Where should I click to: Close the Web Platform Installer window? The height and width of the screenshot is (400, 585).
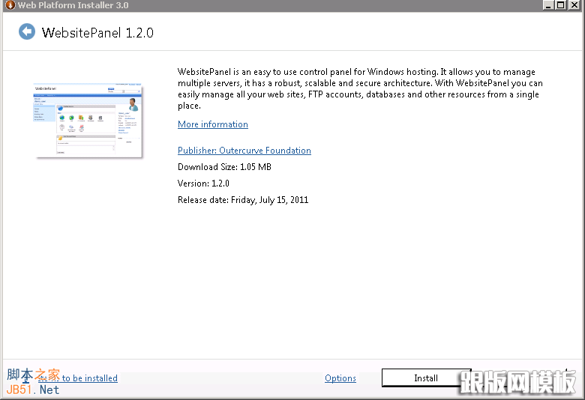point(574,5)
